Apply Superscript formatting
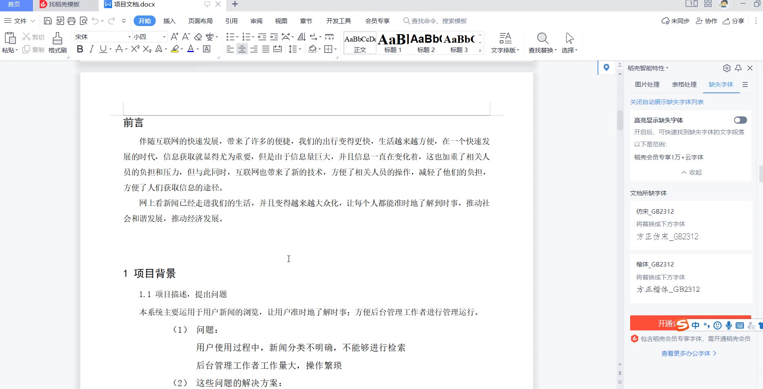 (135, 49)
